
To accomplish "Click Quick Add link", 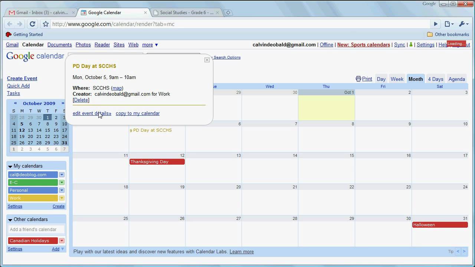I will click(x=18, y=86).
